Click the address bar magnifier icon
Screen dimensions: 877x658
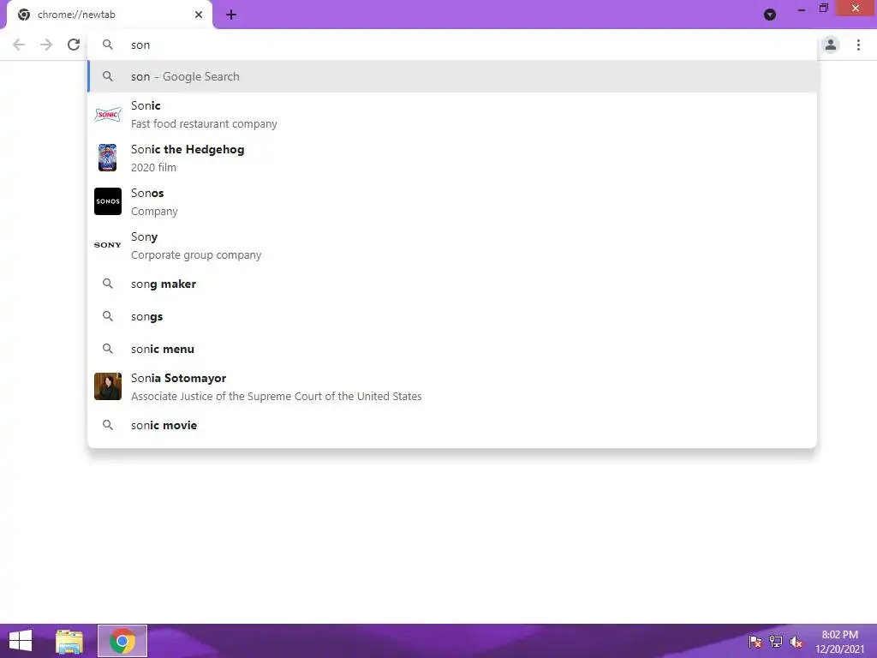pyautogui.click(x=107, y=45)
